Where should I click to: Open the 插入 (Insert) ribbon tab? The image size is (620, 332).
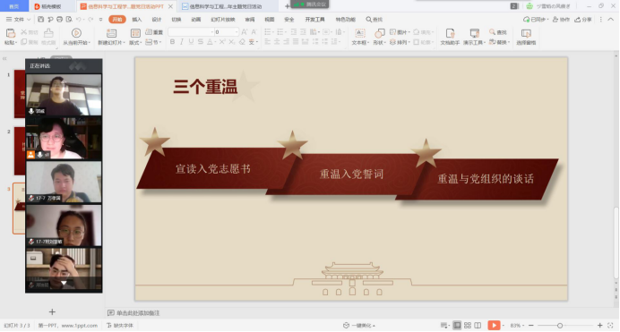pyautogui.click(x=136, y=20)
